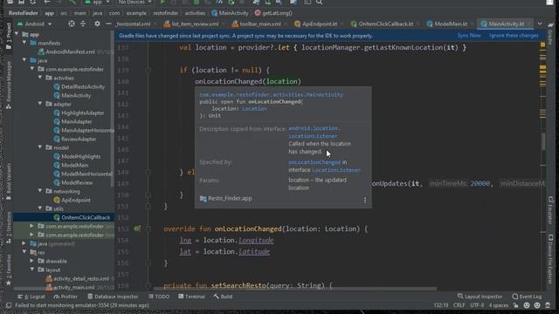This screenshot has width=559, height=314.
Task: Open project panel settings gear
Action: (97, 24)
